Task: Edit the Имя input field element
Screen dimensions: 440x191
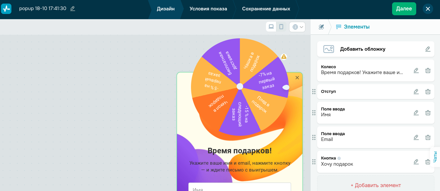Action: (416, 113)
